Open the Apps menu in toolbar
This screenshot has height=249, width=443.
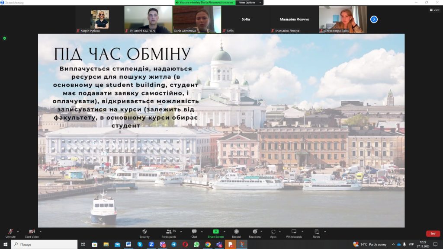(x=273, y=233)
